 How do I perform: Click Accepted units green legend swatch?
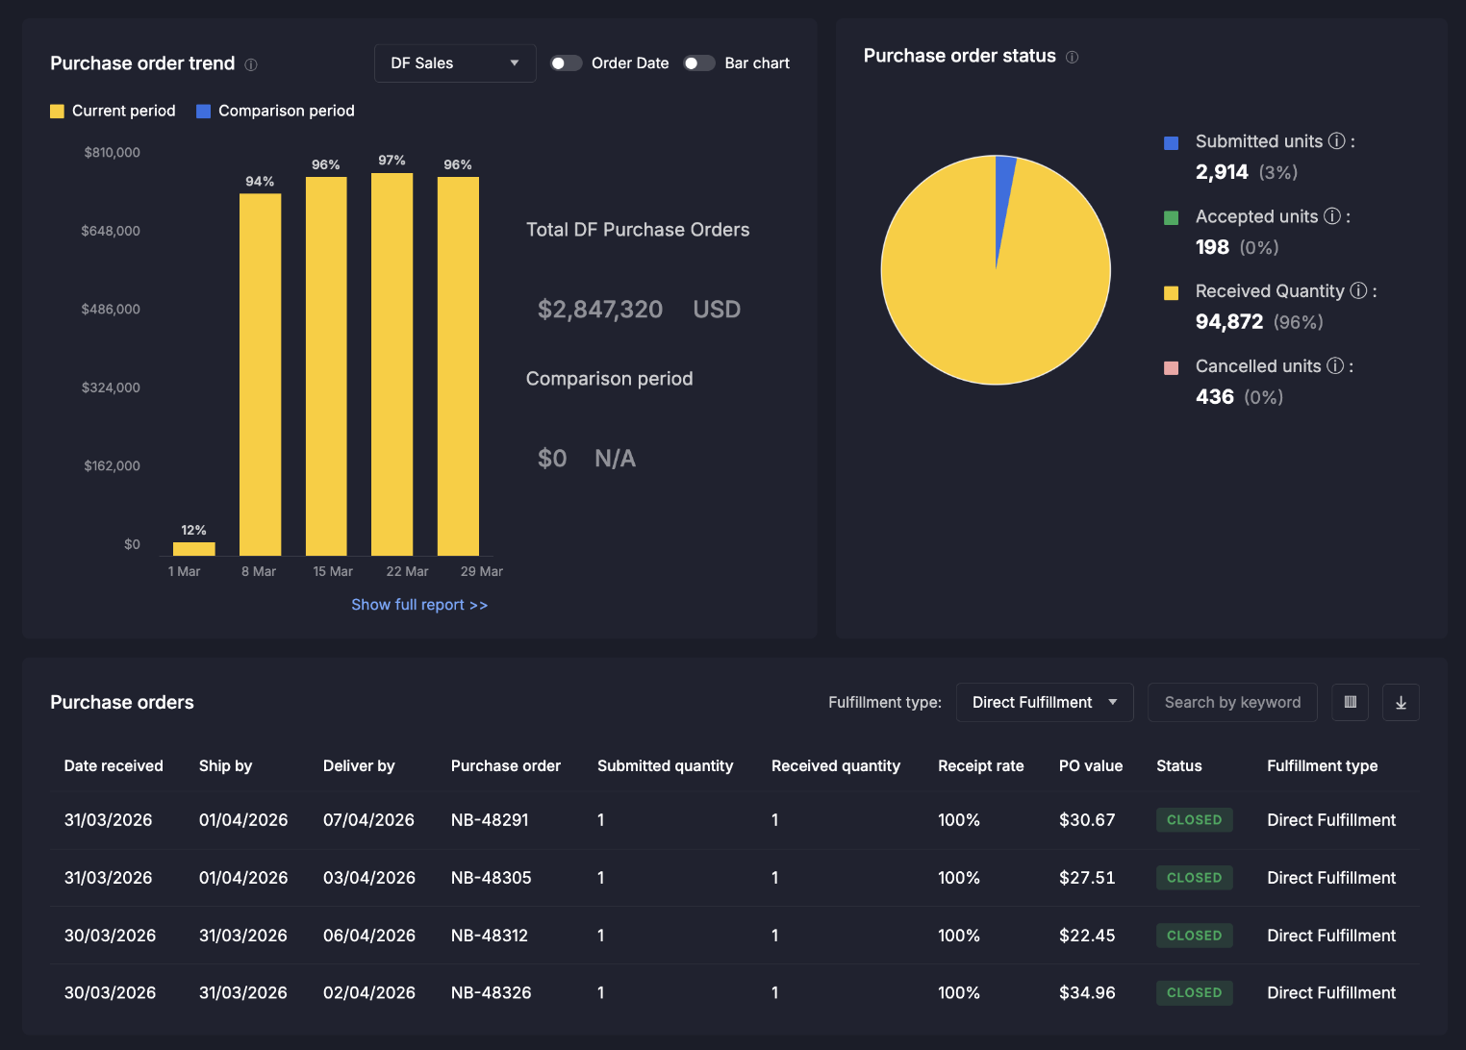(x=1171, y=218)
